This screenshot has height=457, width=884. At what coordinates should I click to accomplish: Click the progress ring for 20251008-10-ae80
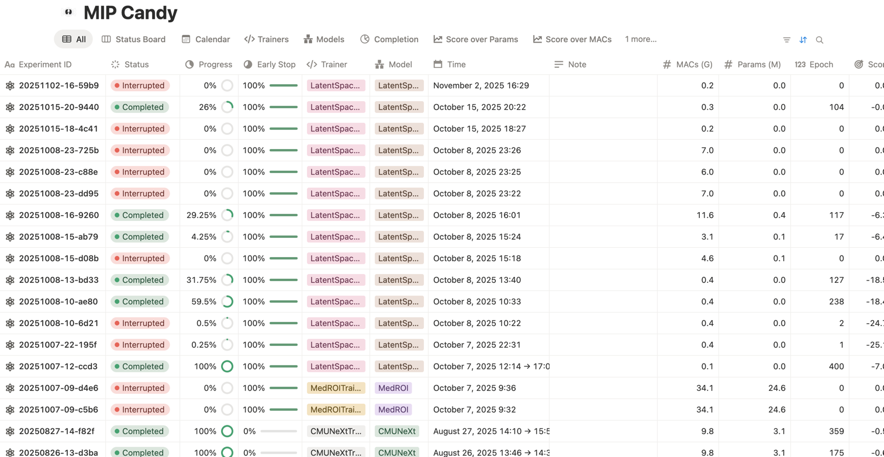227,302
